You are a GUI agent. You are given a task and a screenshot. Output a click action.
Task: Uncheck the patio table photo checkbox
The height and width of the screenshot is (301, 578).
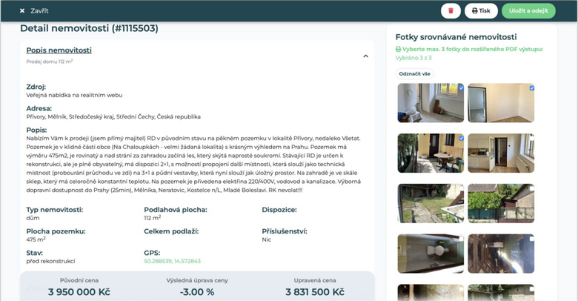(461, 139)
